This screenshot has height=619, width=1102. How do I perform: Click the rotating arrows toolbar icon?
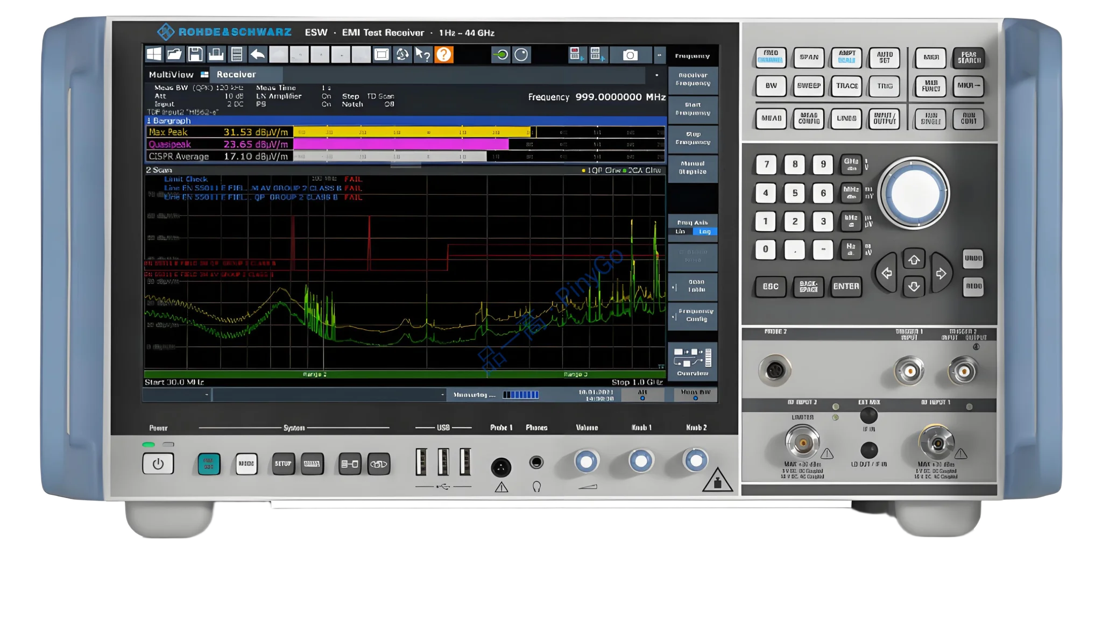402,54
